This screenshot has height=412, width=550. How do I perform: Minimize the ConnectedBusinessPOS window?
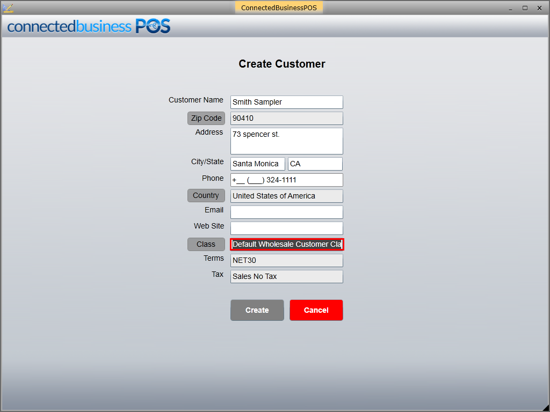[510, 8]
